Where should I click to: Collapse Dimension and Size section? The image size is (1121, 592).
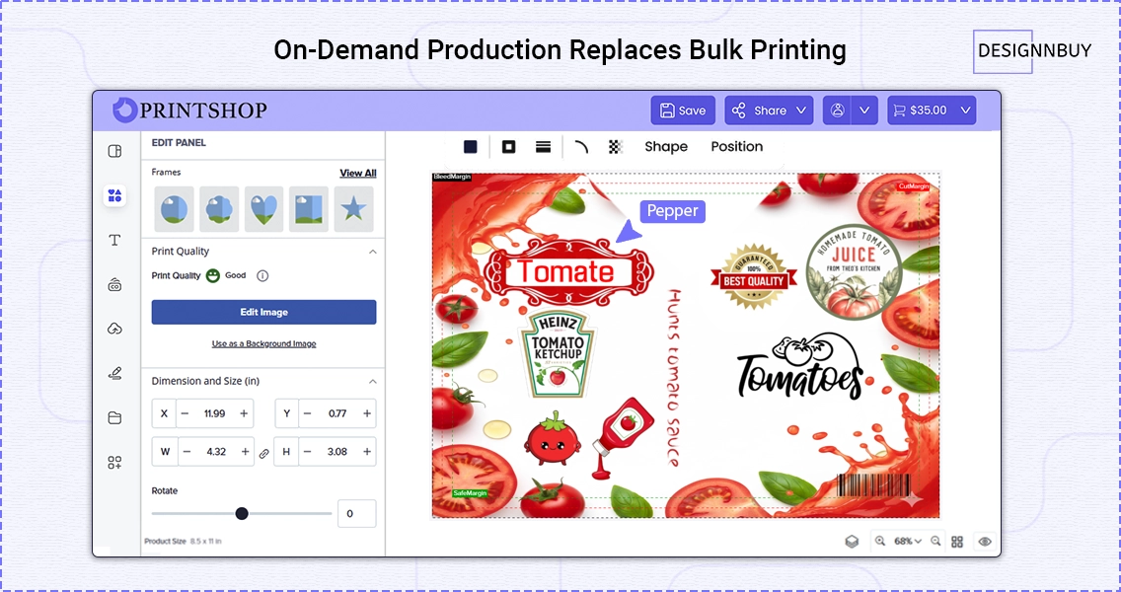coord(372,382)
